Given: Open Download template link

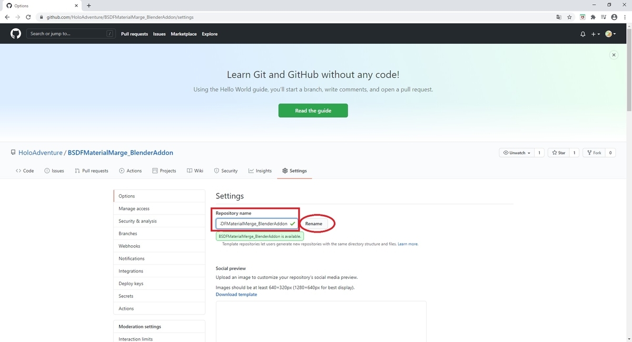Looking at the screenshot, I should [x=236, y=294].
